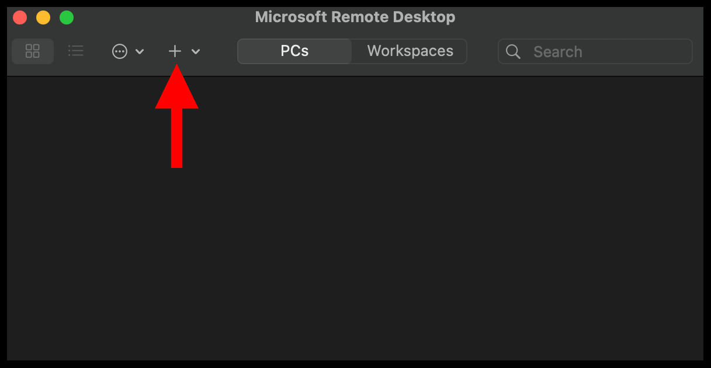Open the dropdown chevron beside the plus
This screenshot has width=711, height=368.
[x=196, y=52]
